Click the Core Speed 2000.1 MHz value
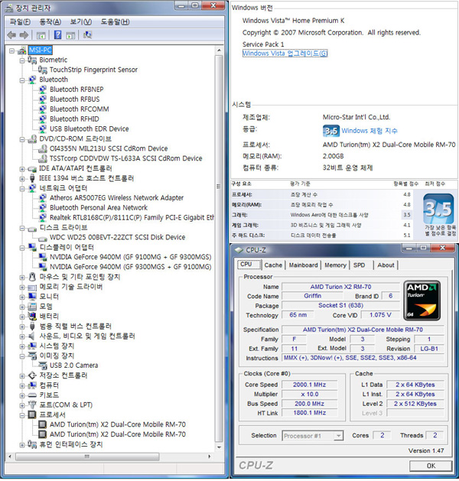The height and width of the screenshot is (481, 459). click(309, 385)
